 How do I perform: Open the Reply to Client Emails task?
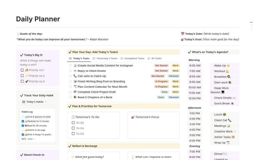pos(92,71)
